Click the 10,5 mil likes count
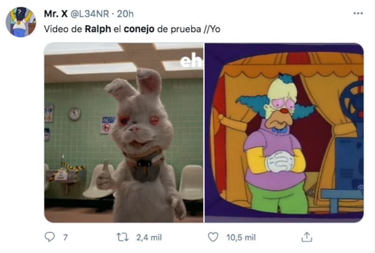The image size is (375, 253). pos(241,238)
